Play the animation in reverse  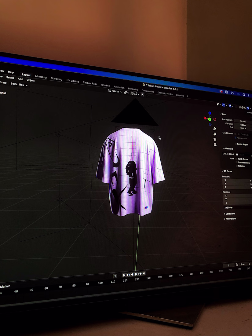pyautogui.click(x=132, y=274)
